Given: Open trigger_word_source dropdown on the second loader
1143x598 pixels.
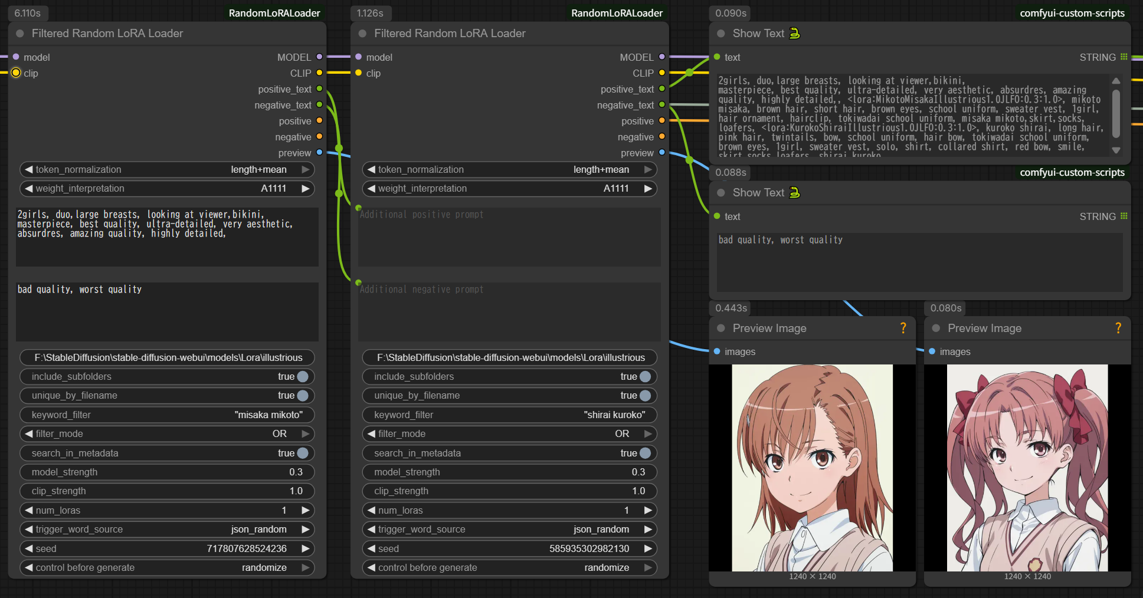Looking at the screenshot, I should coord(509,529).
